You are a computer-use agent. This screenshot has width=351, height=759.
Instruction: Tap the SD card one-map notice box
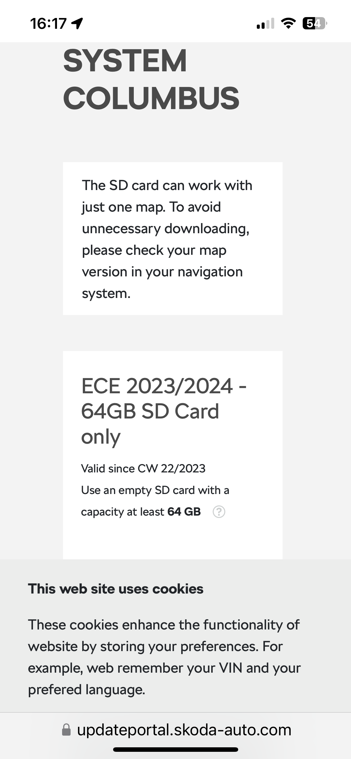[172, 239]
